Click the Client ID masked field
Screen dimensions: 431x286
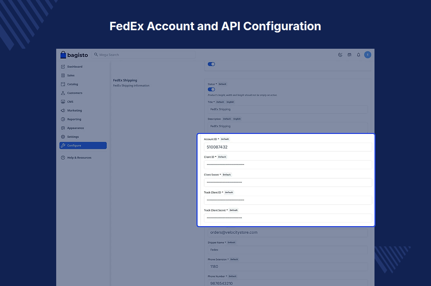288,165
